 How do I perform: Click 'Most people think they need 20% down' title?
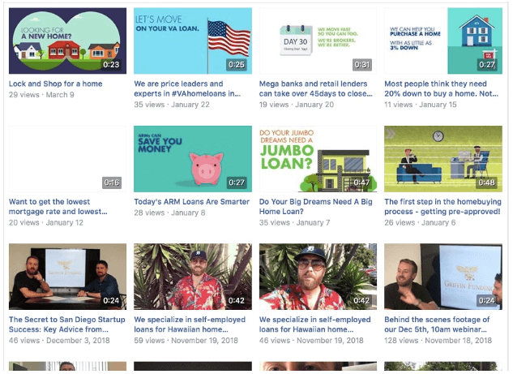(442, 88)
